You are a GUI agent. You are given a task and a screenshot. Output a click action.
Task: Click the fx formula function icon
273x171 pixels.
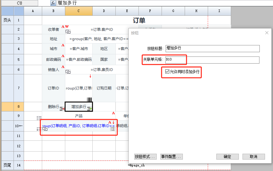[53, 3]
